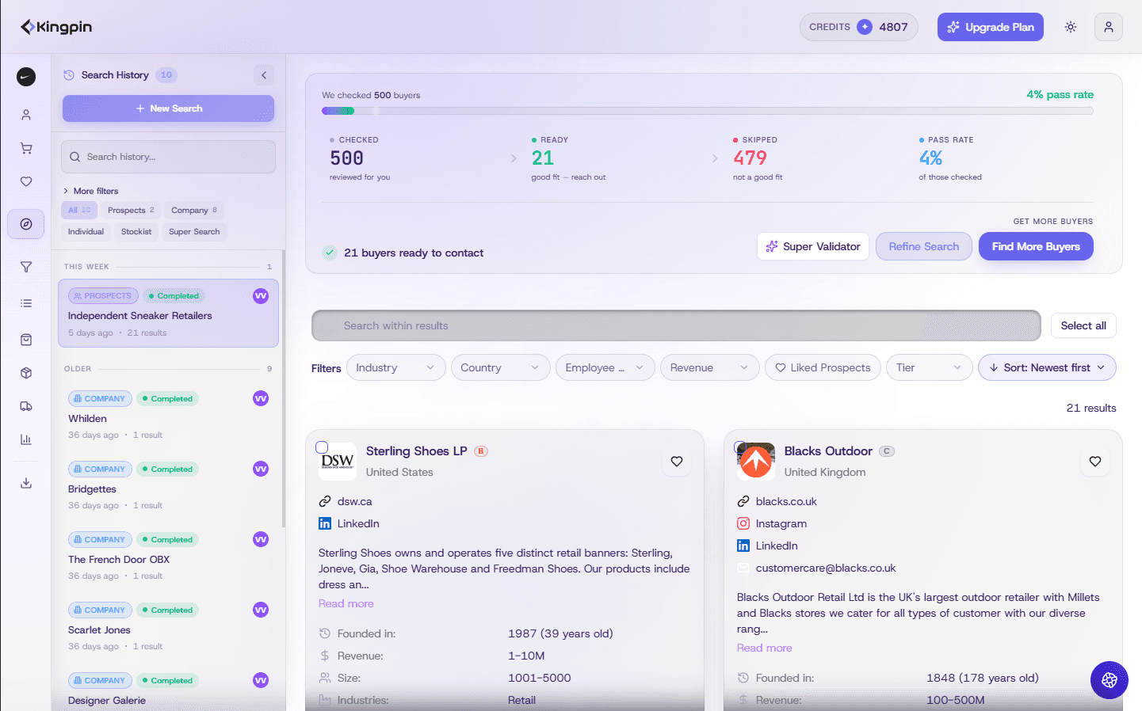Open the LinkedIn icon for Sterling Shoes LP
This screenshot has height=711, width=1142.
325,523
